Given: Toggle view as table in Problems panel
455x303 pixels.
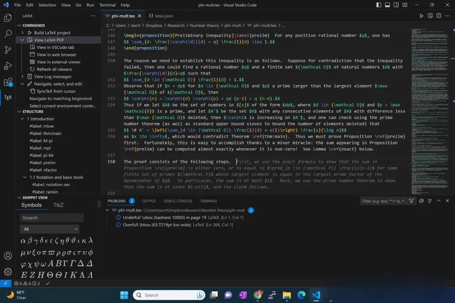Looking at the screenshot, I should (430, 201).
